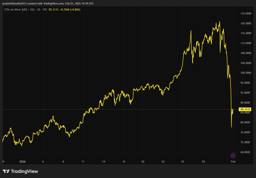The width and height of the screenshot is (256, 178).
Task: Click the 14 date label on time axis
Action: tap(103, 162)
